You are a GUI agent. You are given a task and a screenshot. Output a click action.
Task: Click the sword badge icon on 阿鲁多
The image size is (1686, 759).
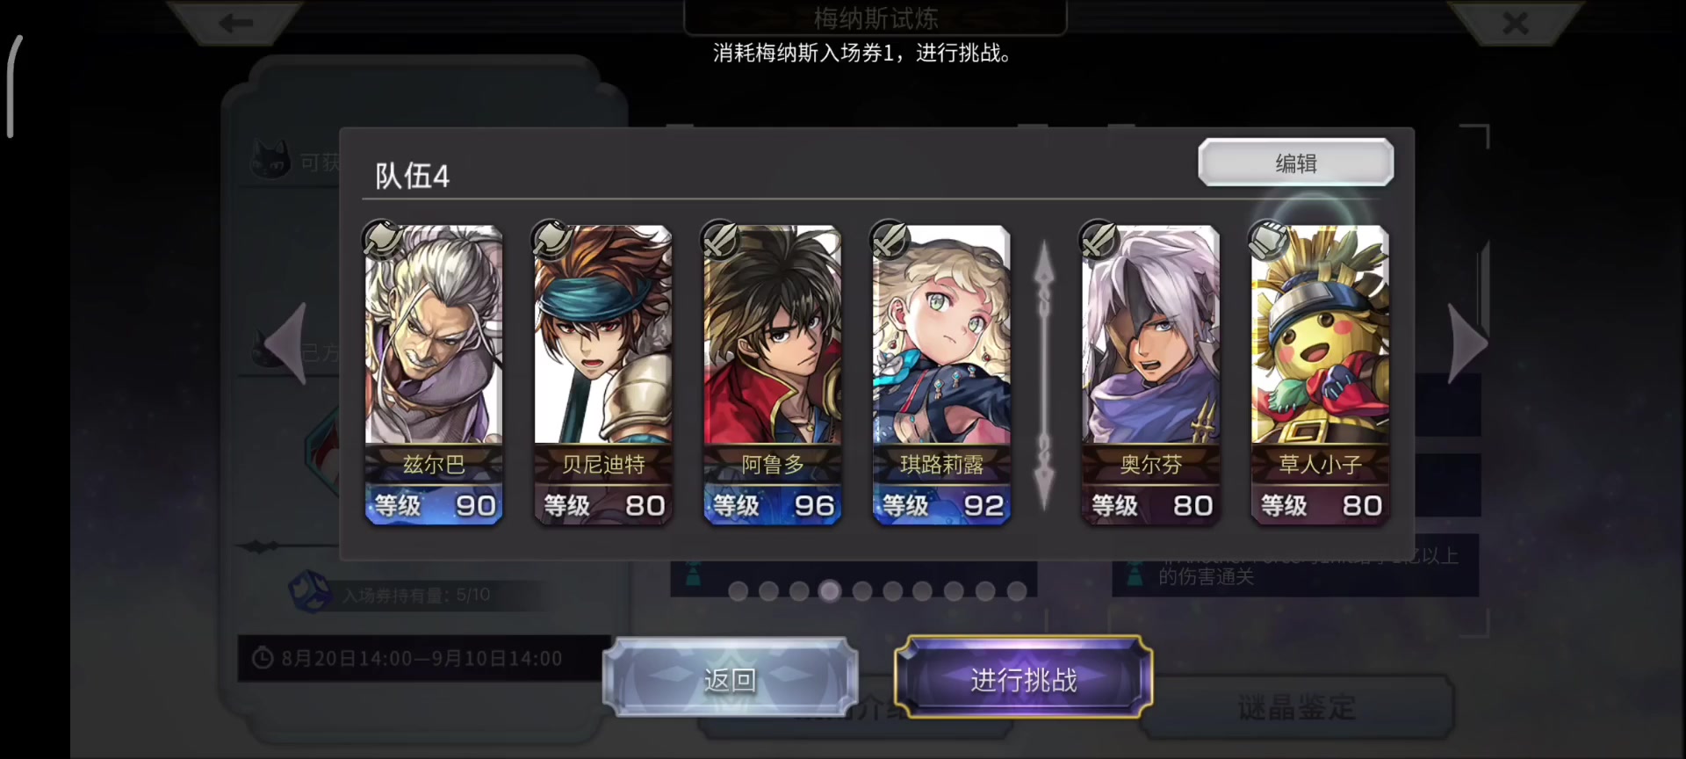pos(720,238)
